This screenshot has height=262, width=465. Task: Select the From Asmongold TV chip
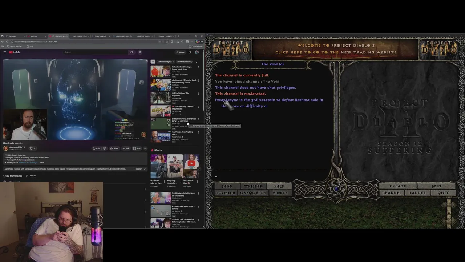[x=166, y=61]
